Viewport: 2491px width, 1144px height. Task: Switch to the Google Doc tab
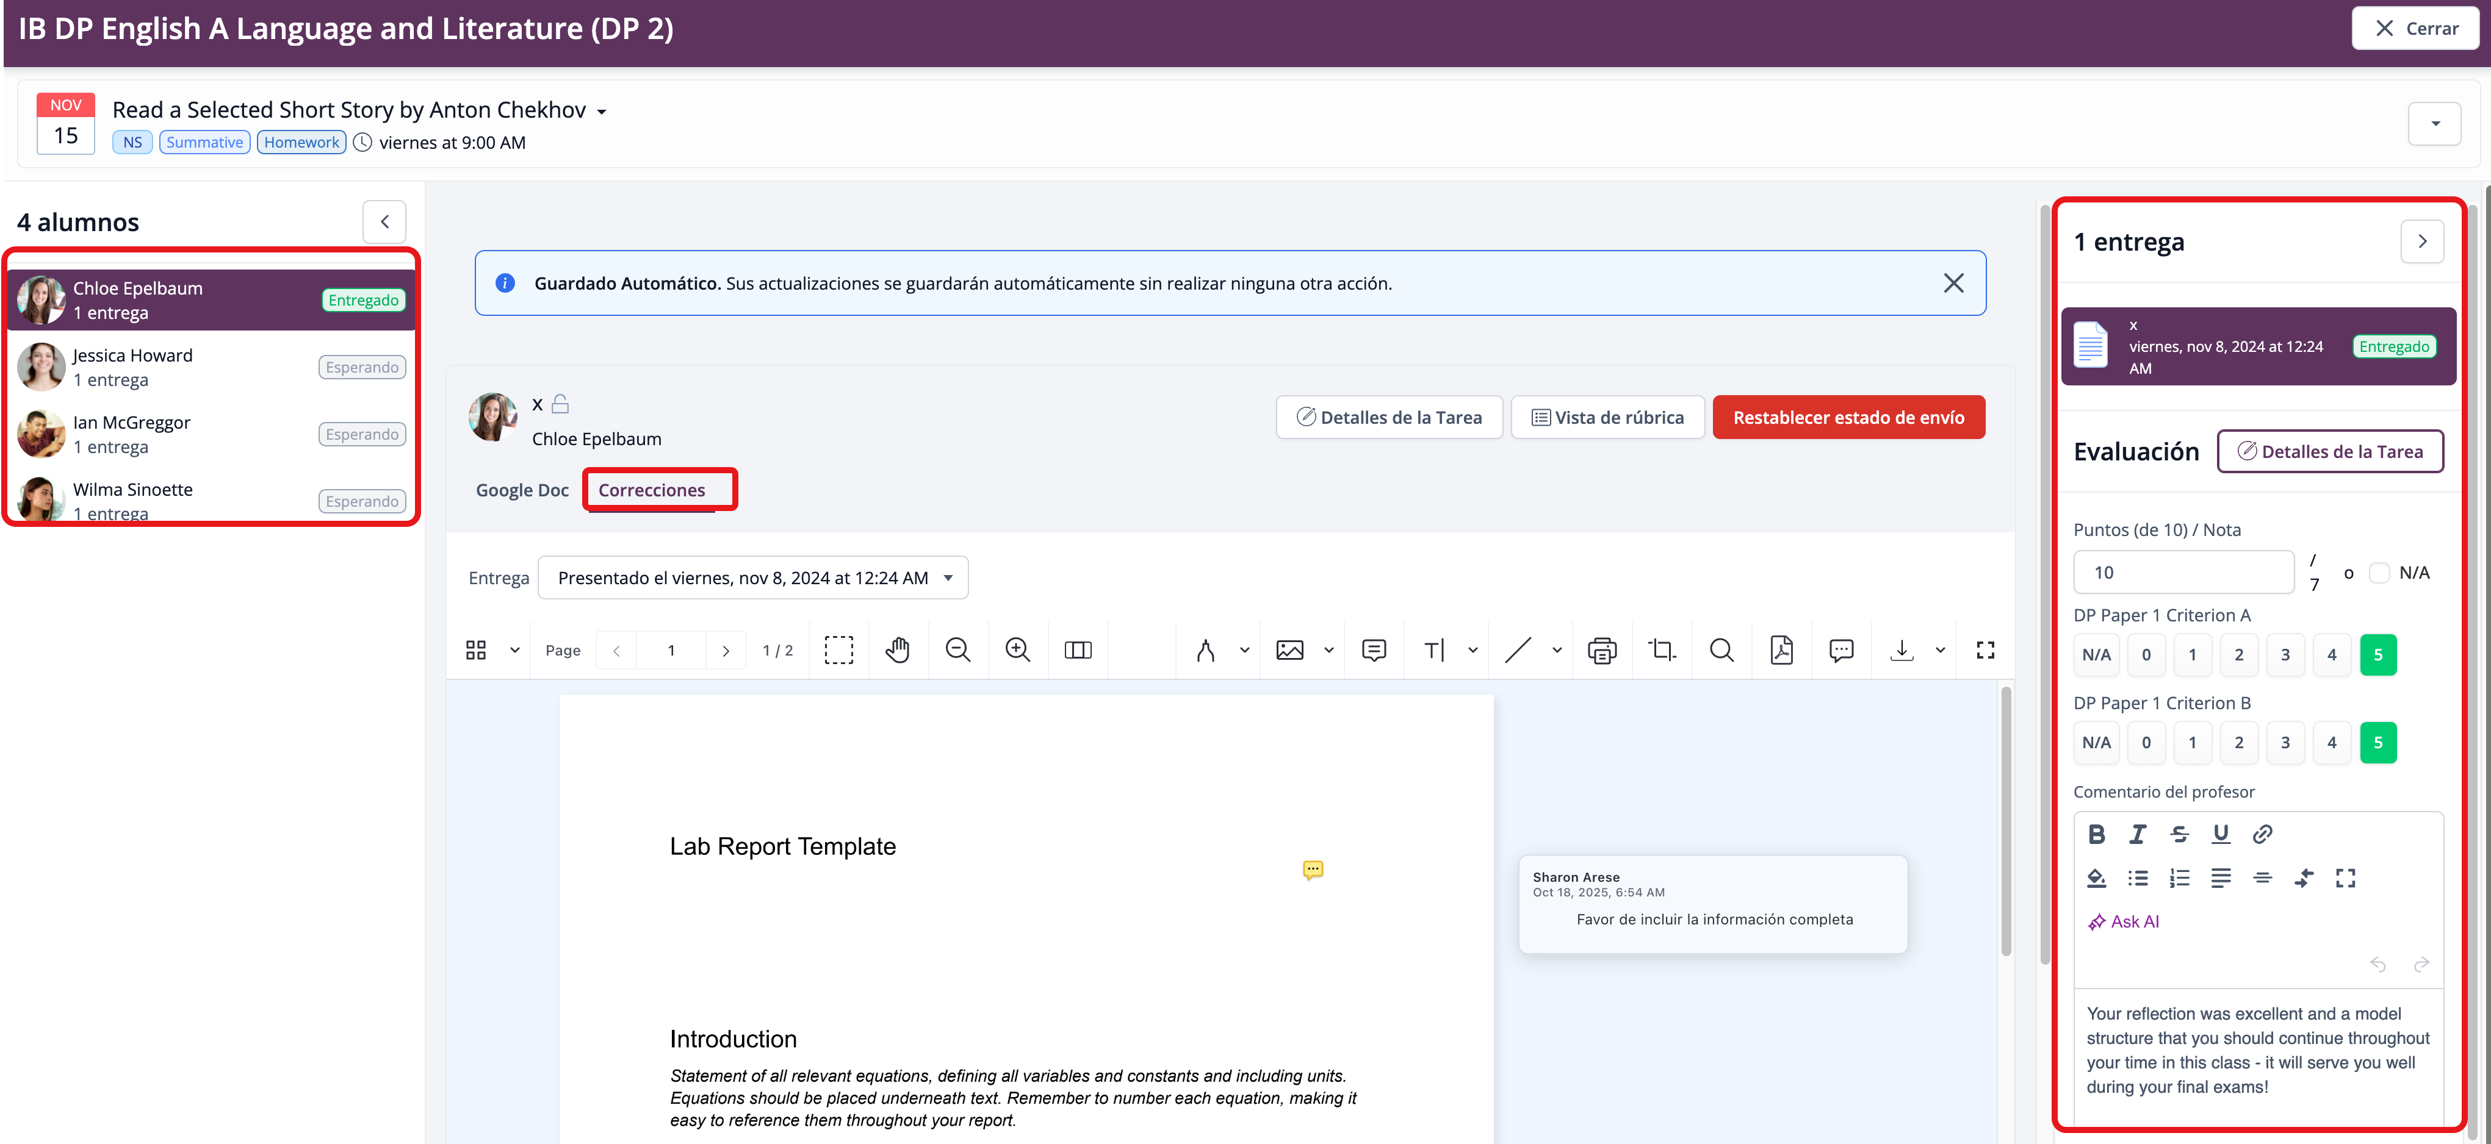tap(522, 490)
